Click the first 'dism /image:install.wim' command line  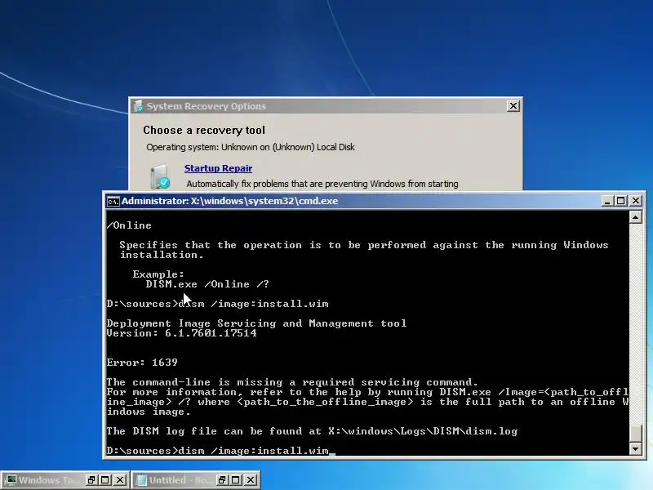217,304
